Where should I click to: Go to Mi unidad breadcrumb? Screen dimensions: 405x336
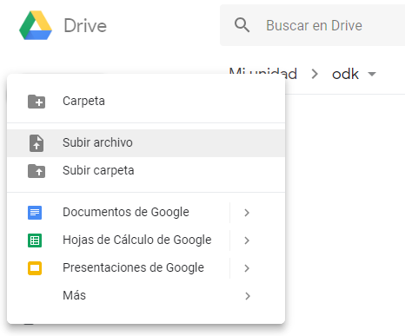(263, 74)
